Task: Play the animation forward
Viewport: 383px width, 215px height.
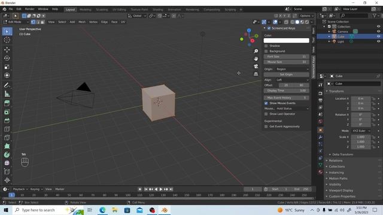Action: coord(161,189)
